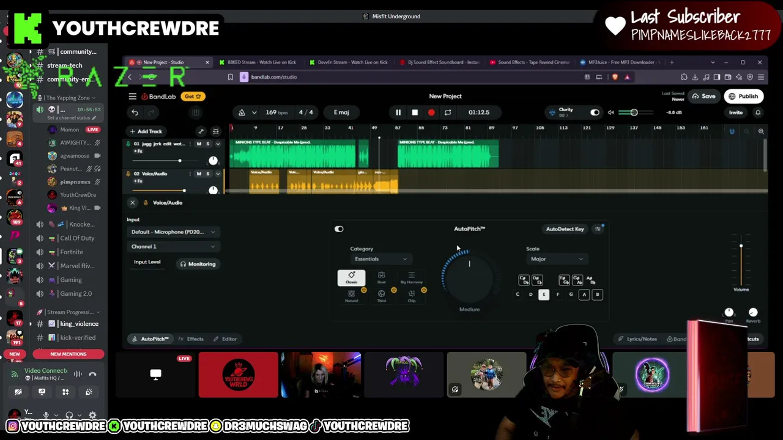783x440 pixels.
Task: Toggle the snap-to-grid magnet icon
Action: pyautogui.click(x=732, y=131)
